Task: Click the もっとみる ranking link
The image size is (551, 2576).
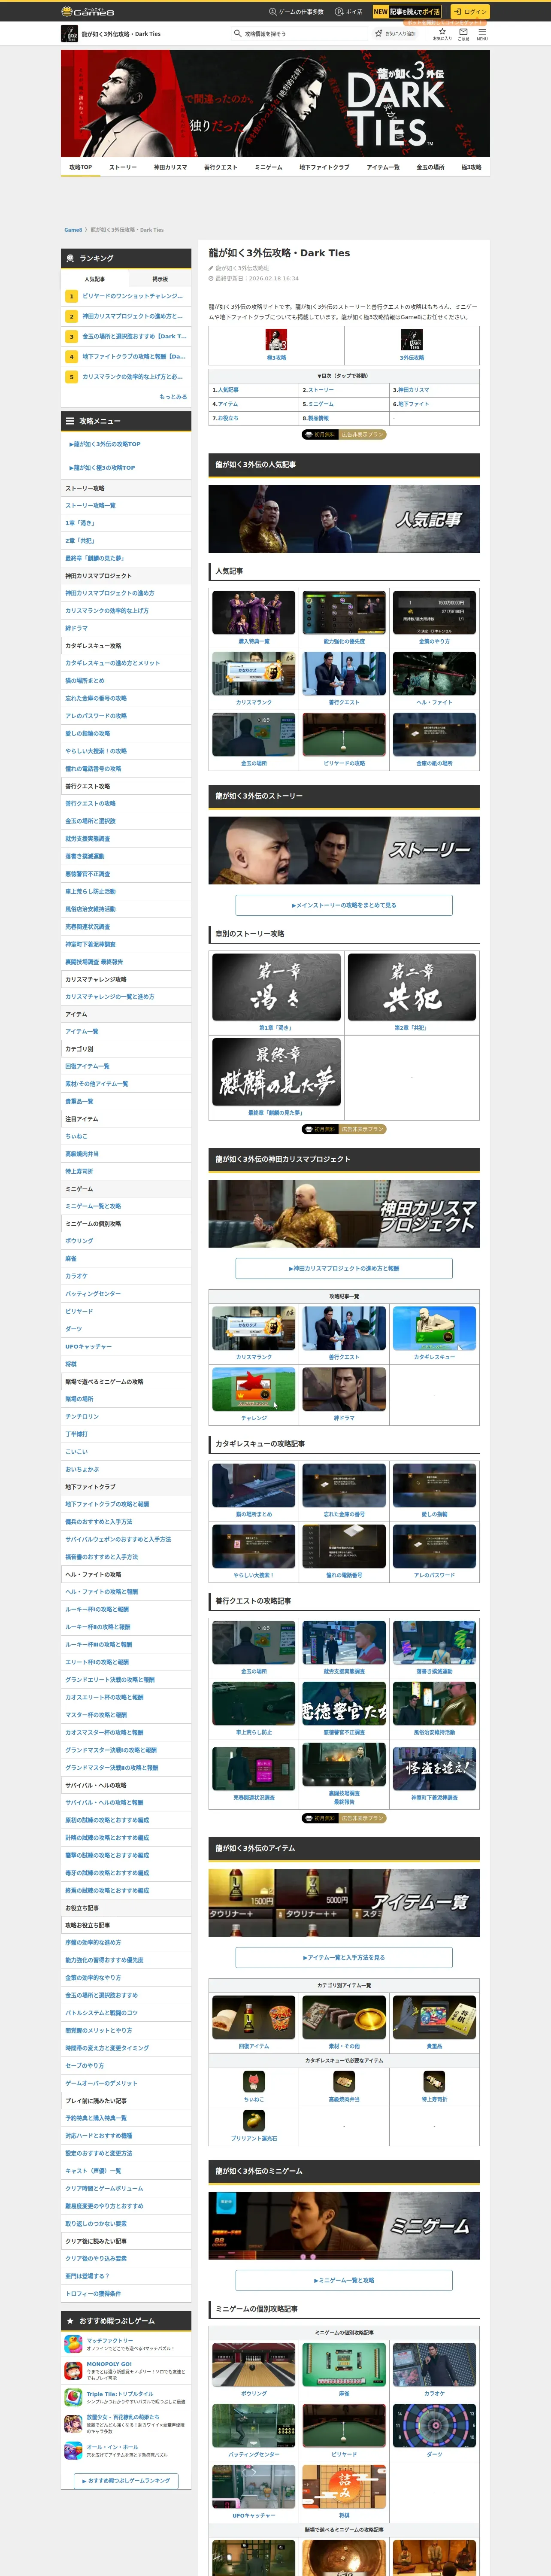Action: (x=173, y=397)
